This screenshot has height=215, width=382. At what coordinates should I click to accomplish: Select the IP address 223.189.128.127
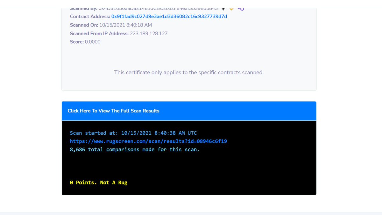pyautogui.click(x=149, y=33)
